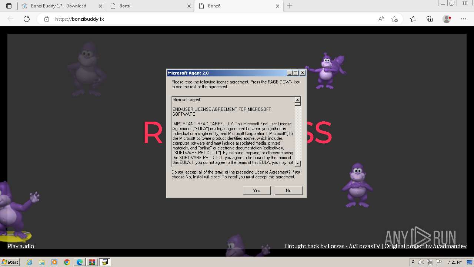
Task: Add this page to favorites
Action: (x=394, y=19)
